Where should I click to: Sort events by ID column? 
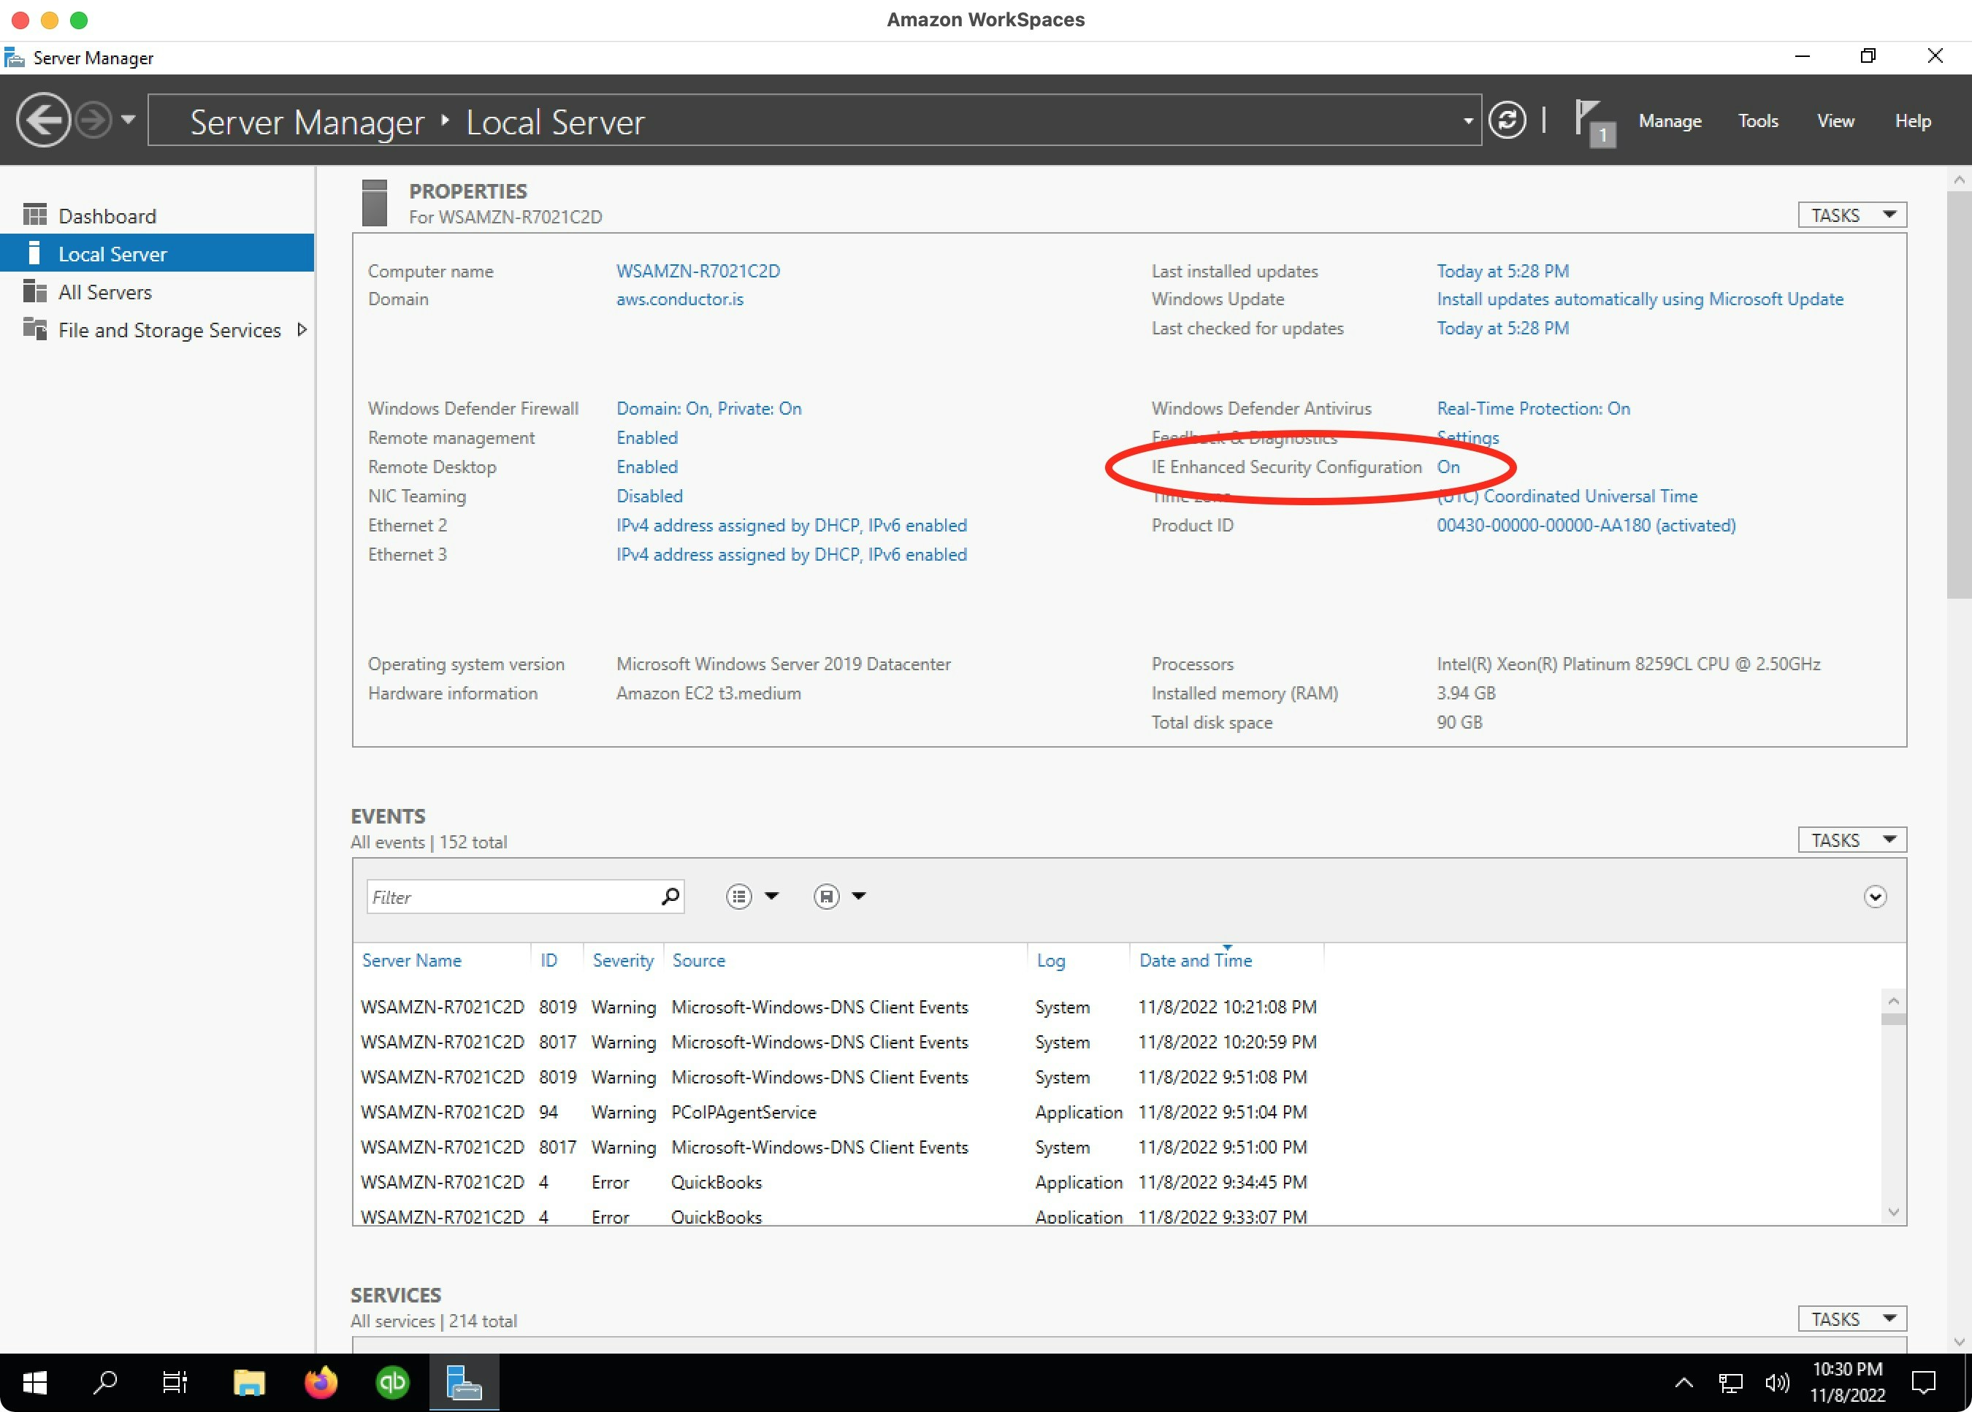[x=549, y=960]
